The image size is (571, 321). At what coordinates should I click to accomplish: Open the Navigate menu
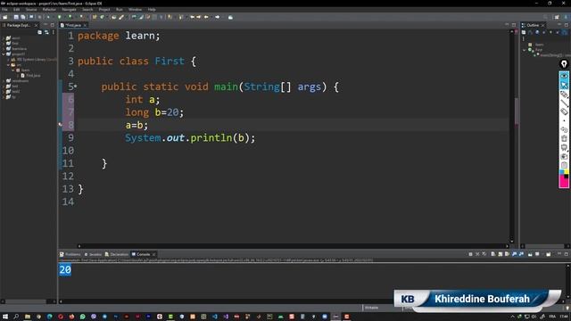69,10
